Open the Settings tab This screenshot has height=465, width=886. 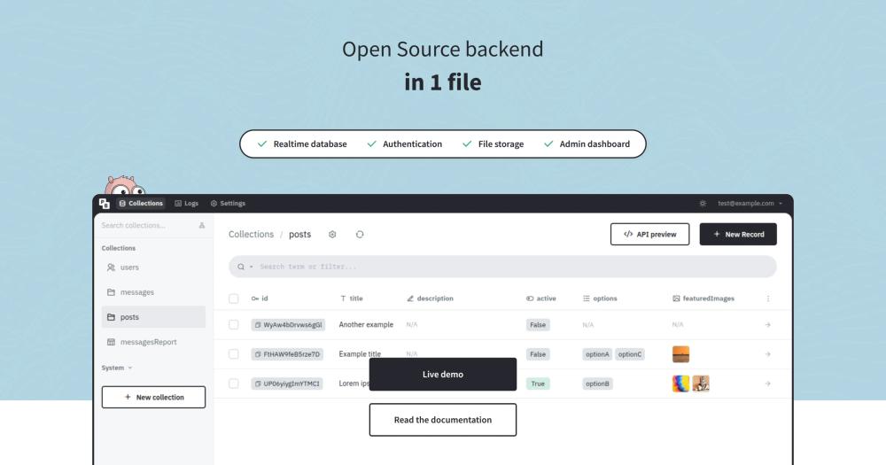click(228, 204)
